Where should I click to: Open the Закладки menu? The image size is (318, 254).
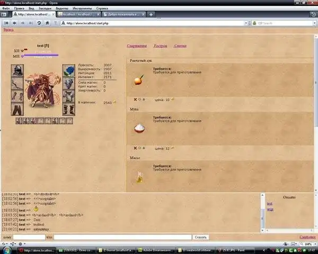(45, 8)
